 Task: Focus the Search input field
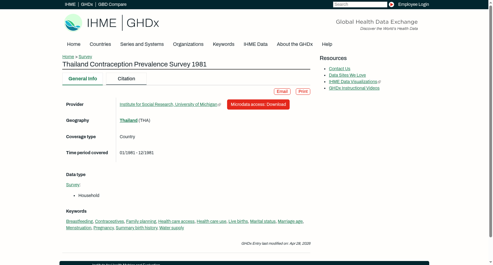click(x=360, y=4)
